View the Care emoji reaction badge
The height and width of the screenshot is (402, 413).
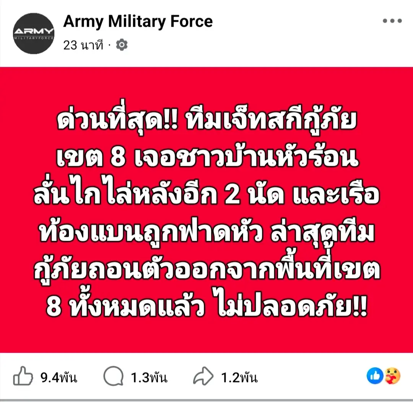tap(392, 376)
